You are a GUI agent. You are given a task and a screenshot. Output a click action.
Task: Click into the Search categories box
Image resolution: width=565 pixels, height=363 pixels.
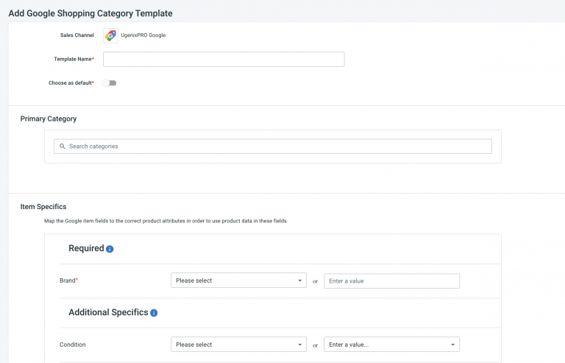(x=276, y=147)
